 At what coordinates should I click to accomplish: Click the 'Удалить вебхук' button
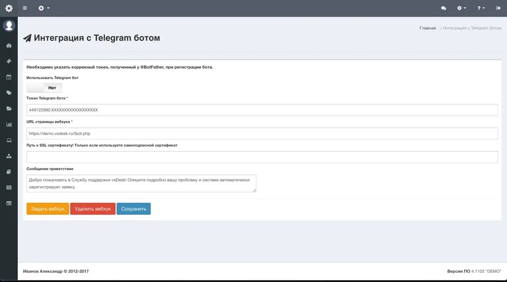click(x=93, y=209)
